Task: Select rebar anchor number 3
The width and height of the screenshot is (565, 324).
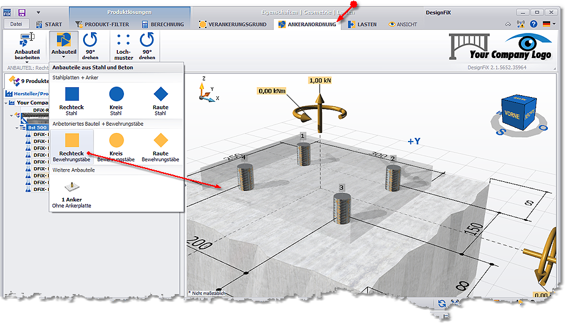Action: (341, 209)
